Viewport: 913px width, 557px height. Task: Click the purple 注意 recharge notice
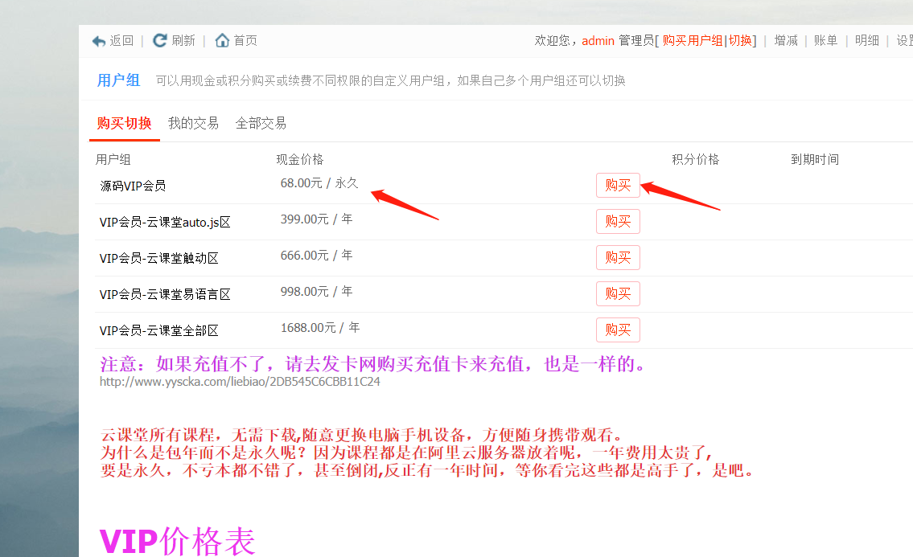(x=372, y=364)
